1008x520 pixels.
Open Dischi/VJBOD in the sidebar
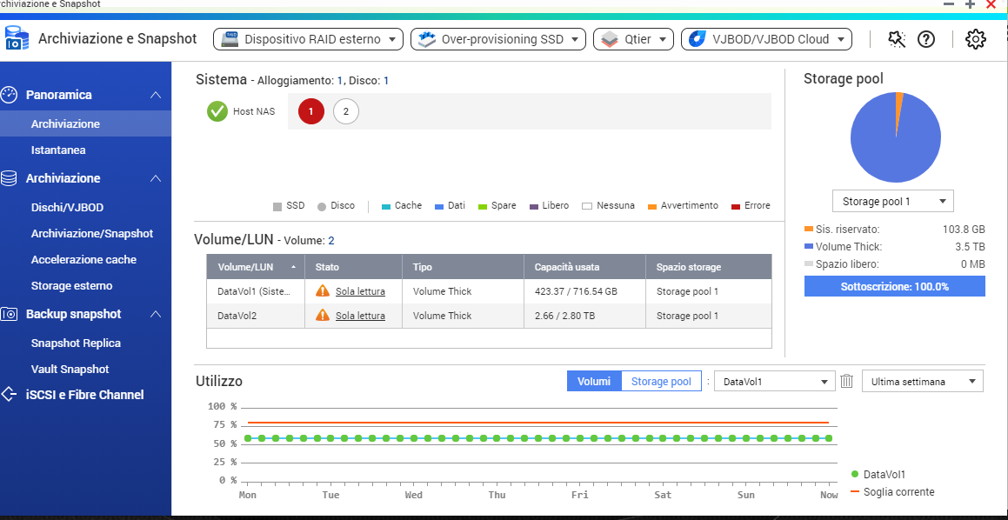click(67, 208)
